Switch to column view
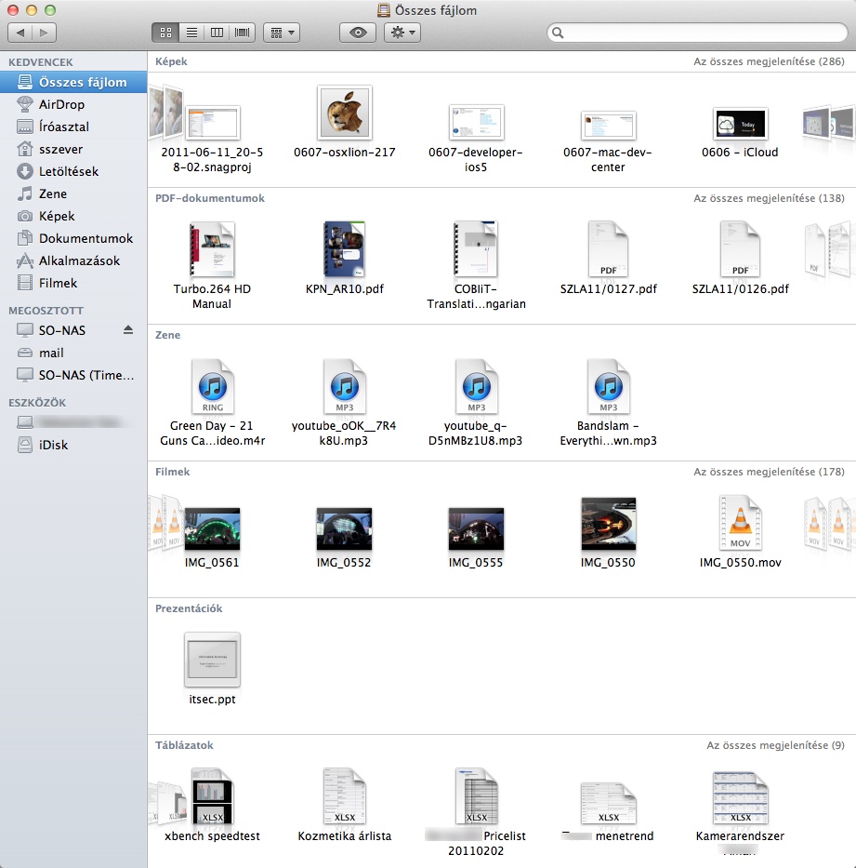Image resolution: width=856 pixels, height=868 pixels. (x=217, y=33)
